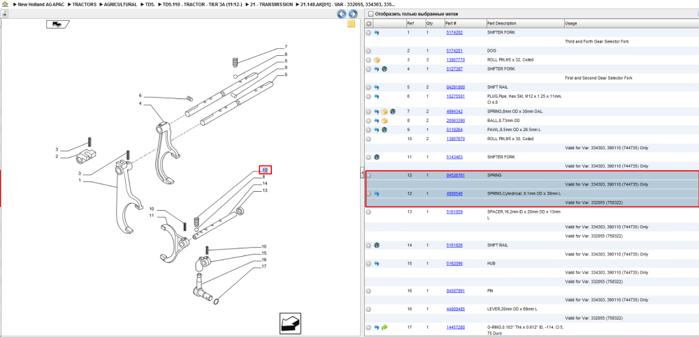Go to the home page icon
Viewport: 699px width, 337px height.
click(4, 4)
